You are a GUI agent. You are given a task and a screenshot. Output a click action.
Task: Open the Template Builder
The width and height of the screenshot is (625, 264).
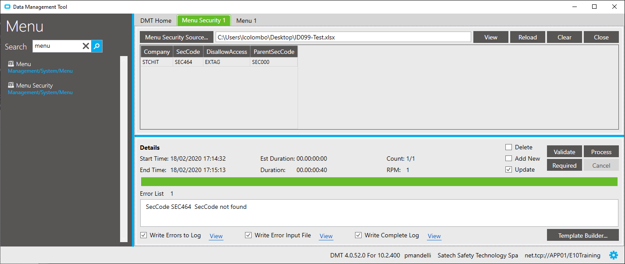(x=583, y=236)
